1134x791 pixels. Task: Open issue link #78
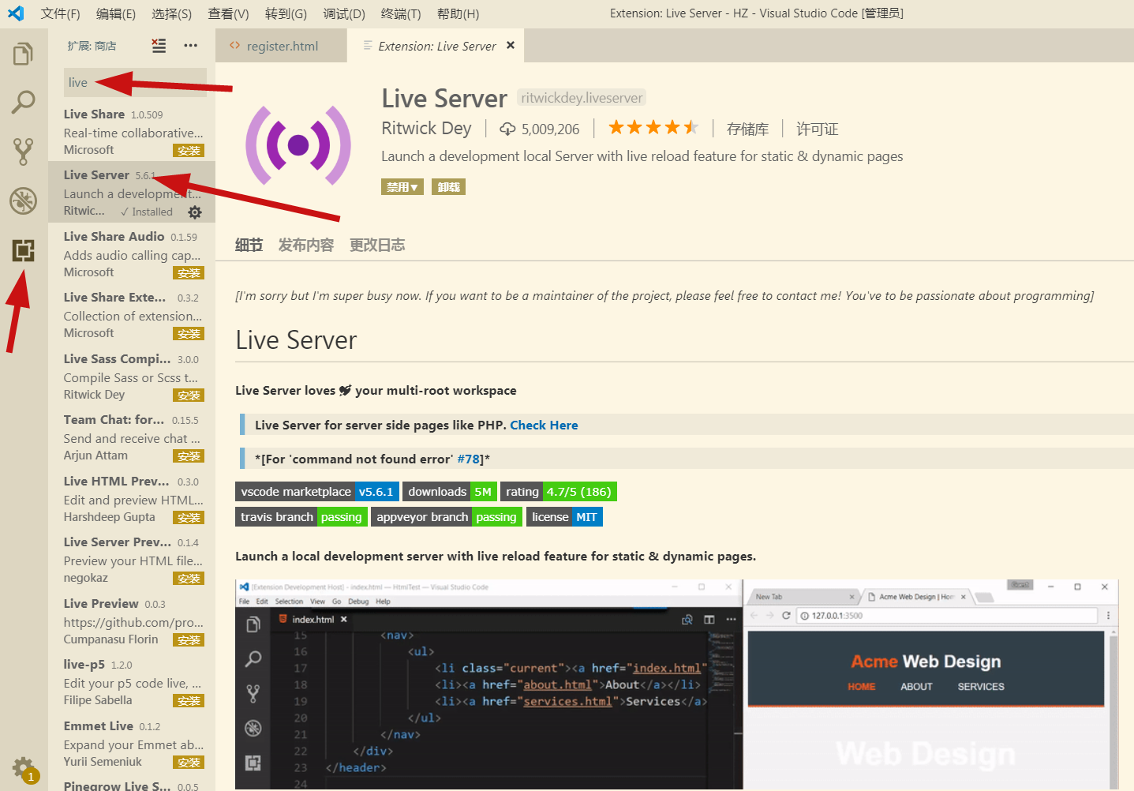[469, 459]
